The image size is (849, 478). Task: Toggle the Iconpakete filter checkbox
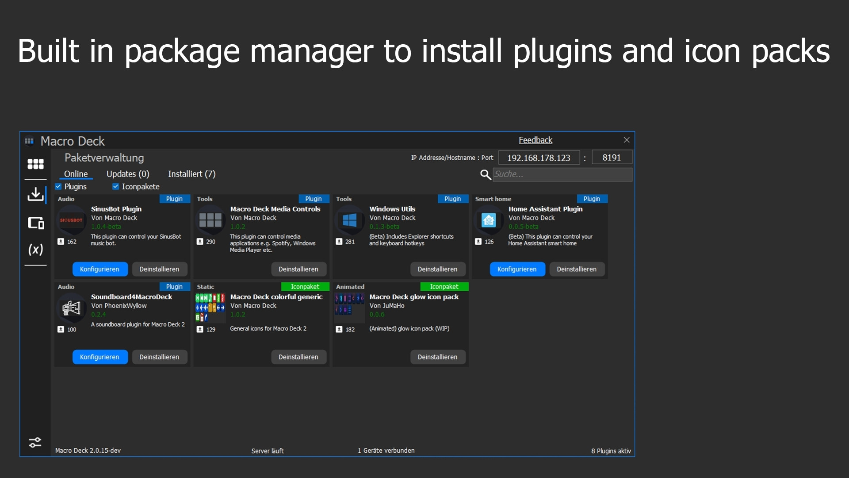tap(115, 186)
